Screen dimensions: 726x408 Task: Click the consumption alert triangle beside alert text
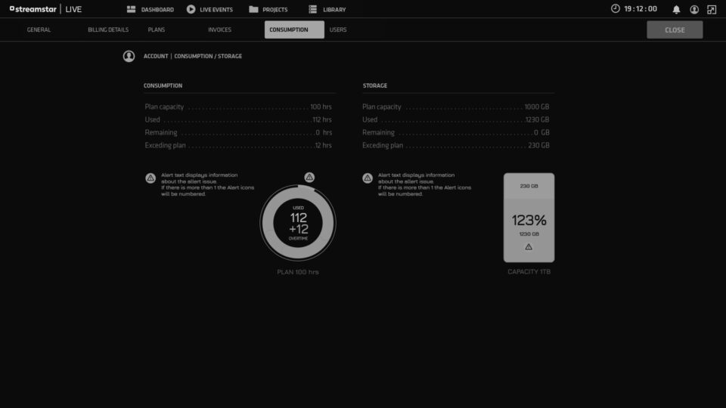click(150, 178)
